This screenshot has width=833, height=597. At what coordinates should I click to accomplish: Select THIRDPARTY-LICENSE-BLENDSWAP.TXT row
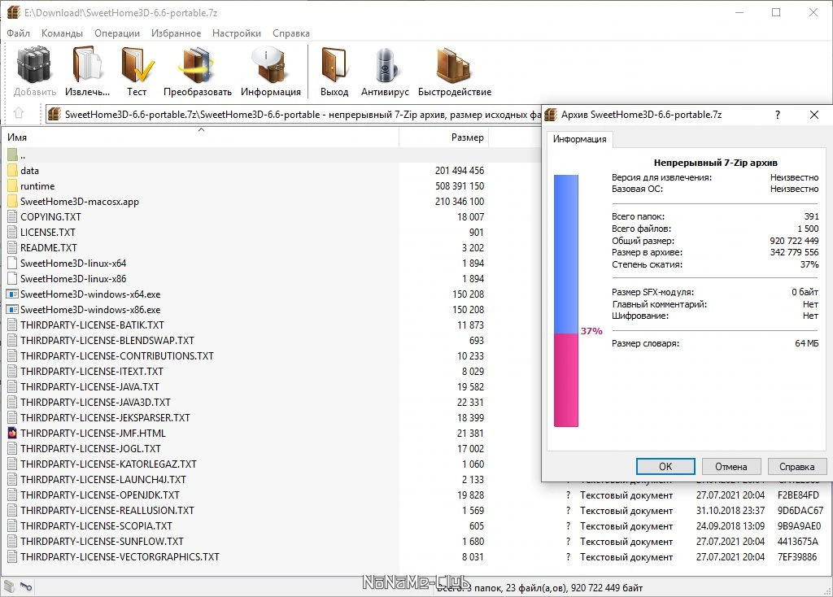[271, 340]
